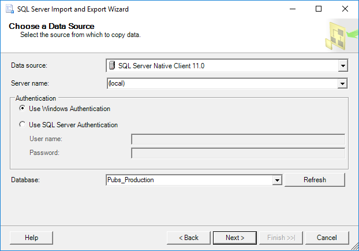
Task: Click the SQL Server Native Client database icon
Action: [x=112, y=66]
